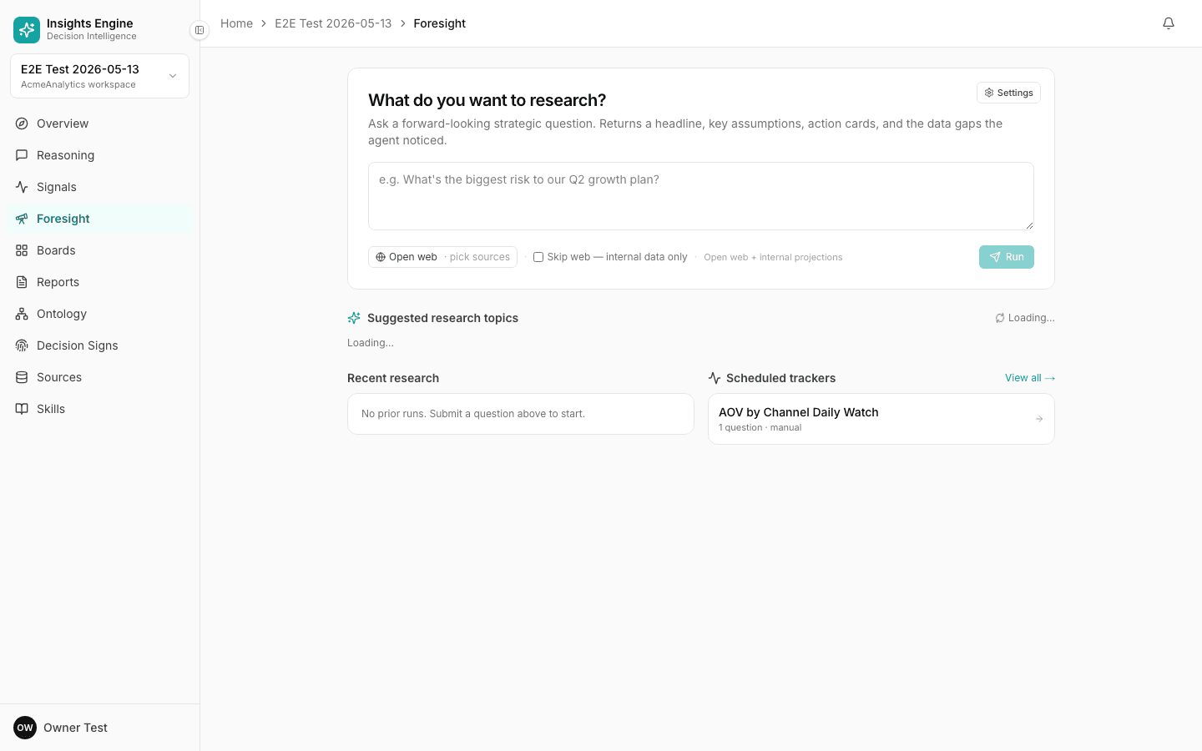This screenshot has height=751, width=1202.
Task: Click the Signals pulse icon in sidebar
Action: (x=22, y=187)
